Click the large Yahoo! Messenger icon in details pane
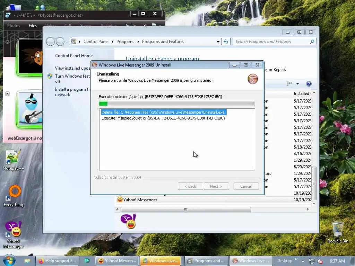The height and width of the screenshot is (266, 355). pyautogui.click(x=128, y=221)
